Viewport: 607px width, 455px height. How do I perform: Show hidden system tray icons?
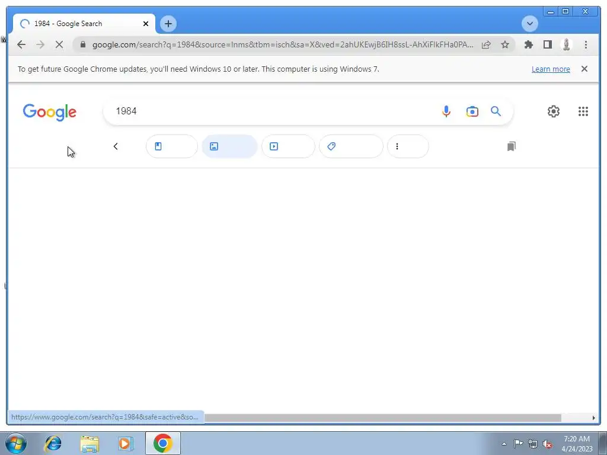tap(504, 444)
